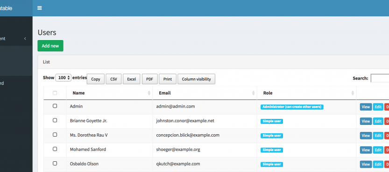
Task: Click shoeger@example.org email cell
Action: pos(205,150)
